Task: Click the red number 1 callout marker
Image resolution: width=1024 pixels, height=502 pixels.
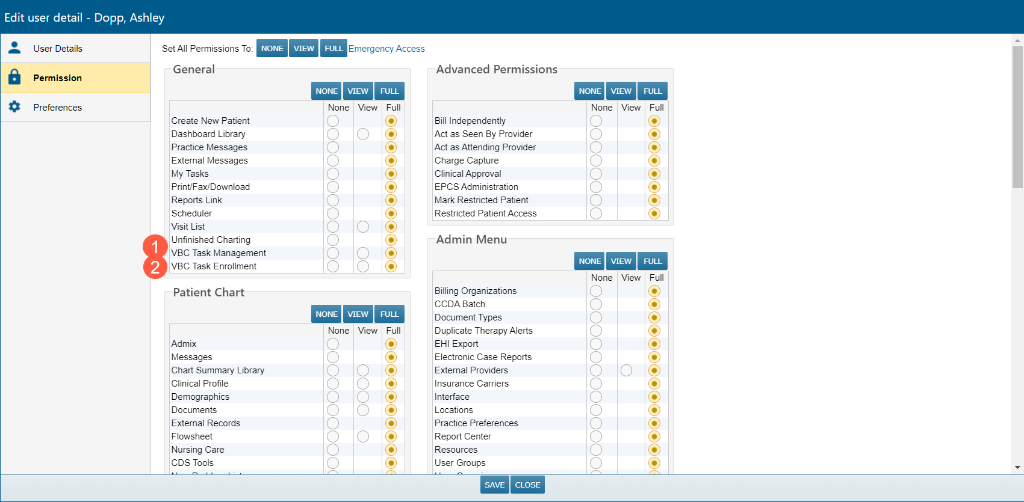Action: tap(155, 246)
